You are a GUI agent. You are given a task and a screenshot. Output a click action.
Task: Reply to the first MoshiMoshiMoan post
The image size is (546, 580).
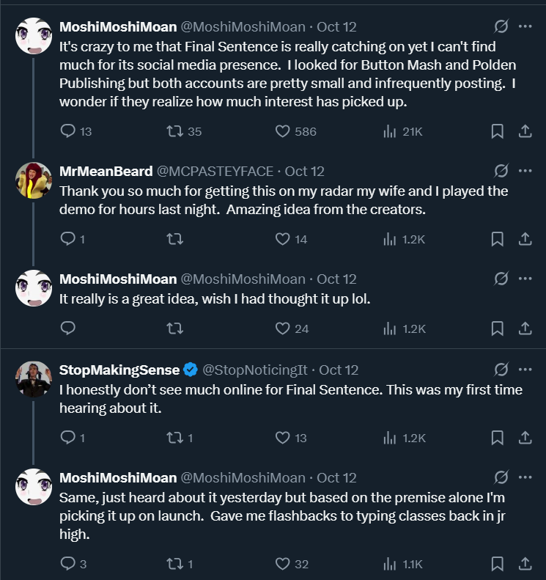tap(68, 132)
